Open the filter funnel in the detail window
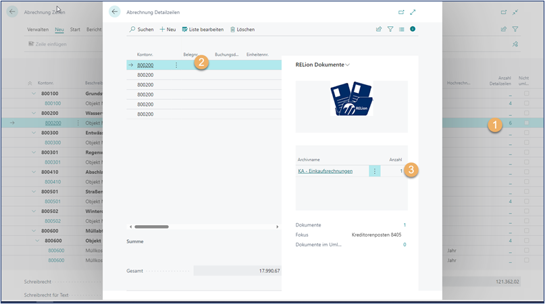The image size is (545, 304). (390, 30)
